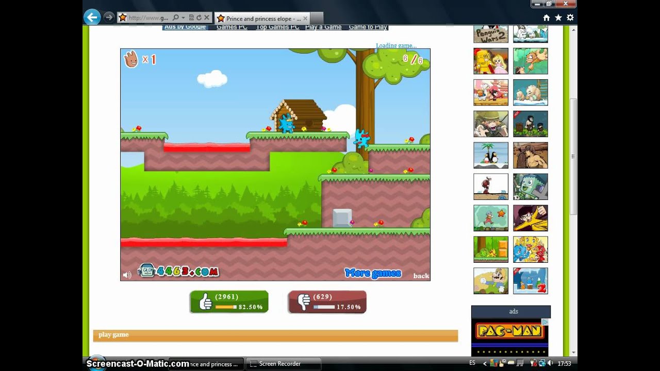Open the snowy white bears thumbnail in the top row

531,34
